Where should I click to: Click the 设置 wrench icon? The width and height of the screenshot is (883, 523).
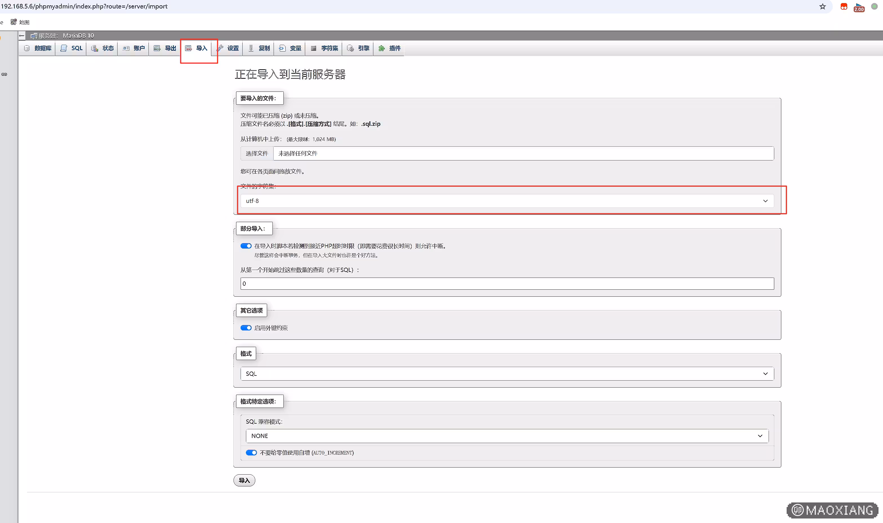tap(220, 48)
